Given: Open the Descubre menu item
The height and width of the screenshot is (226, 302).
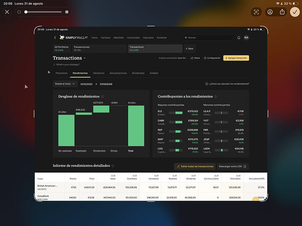Looking at the screenshot, I should coord(148,38).
